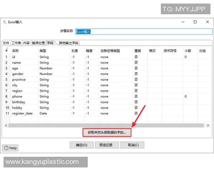Close the Excel输入 dialog
The width and height of the screenshot is (214, 171).
tap(208, 22)
